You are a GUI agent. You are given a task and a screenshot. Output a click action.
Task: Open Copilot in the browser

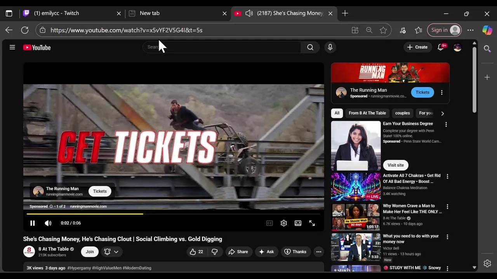487,30
